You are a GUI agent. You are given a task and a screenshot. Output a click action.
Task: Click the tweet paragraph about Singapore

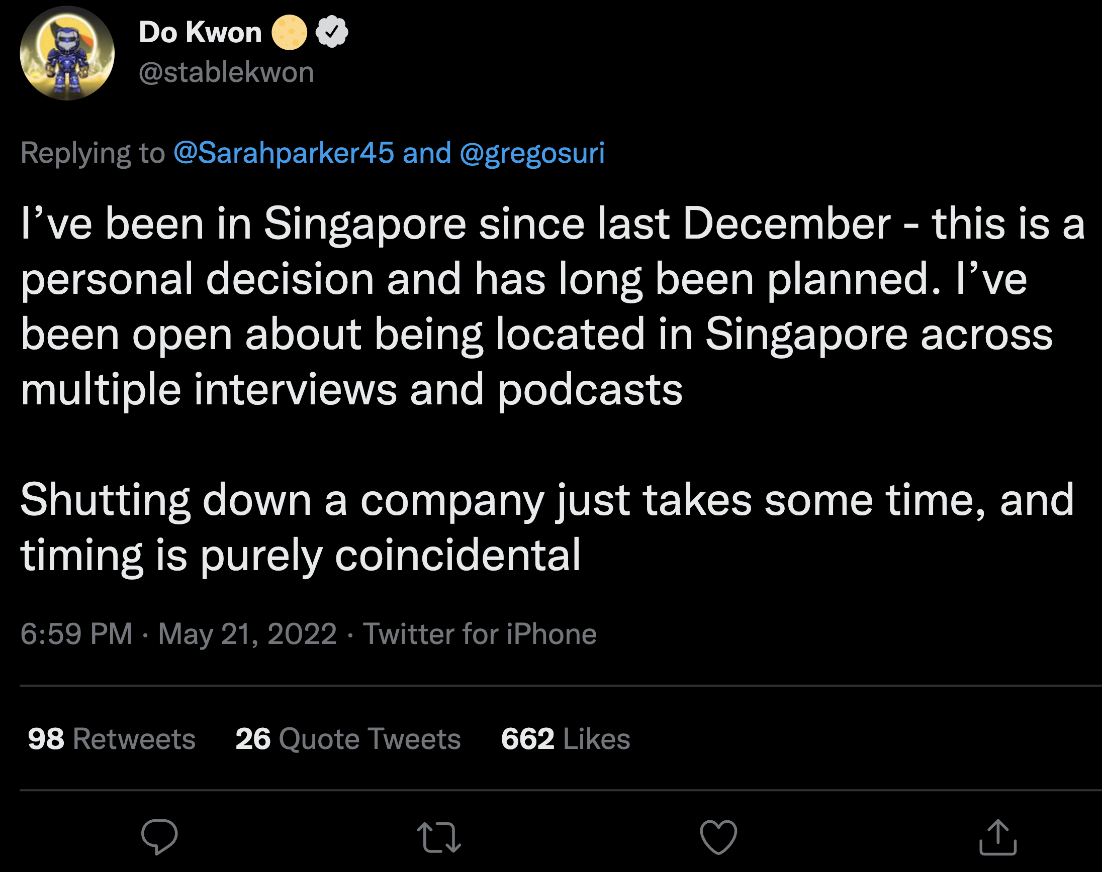pos(552,306)
